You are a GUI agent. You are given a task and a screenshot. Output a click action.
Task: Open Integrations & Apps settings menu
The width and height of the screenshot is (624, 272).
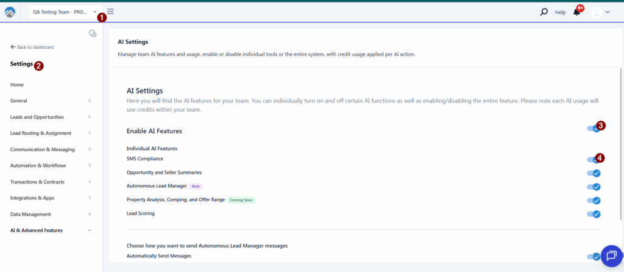[51, 198]
